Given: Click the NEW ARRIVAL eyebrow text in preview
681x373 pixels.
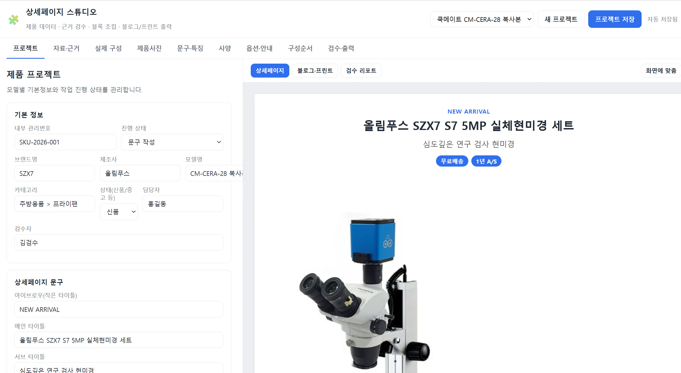Looking at the screenshot, I should tap(469, 111).
